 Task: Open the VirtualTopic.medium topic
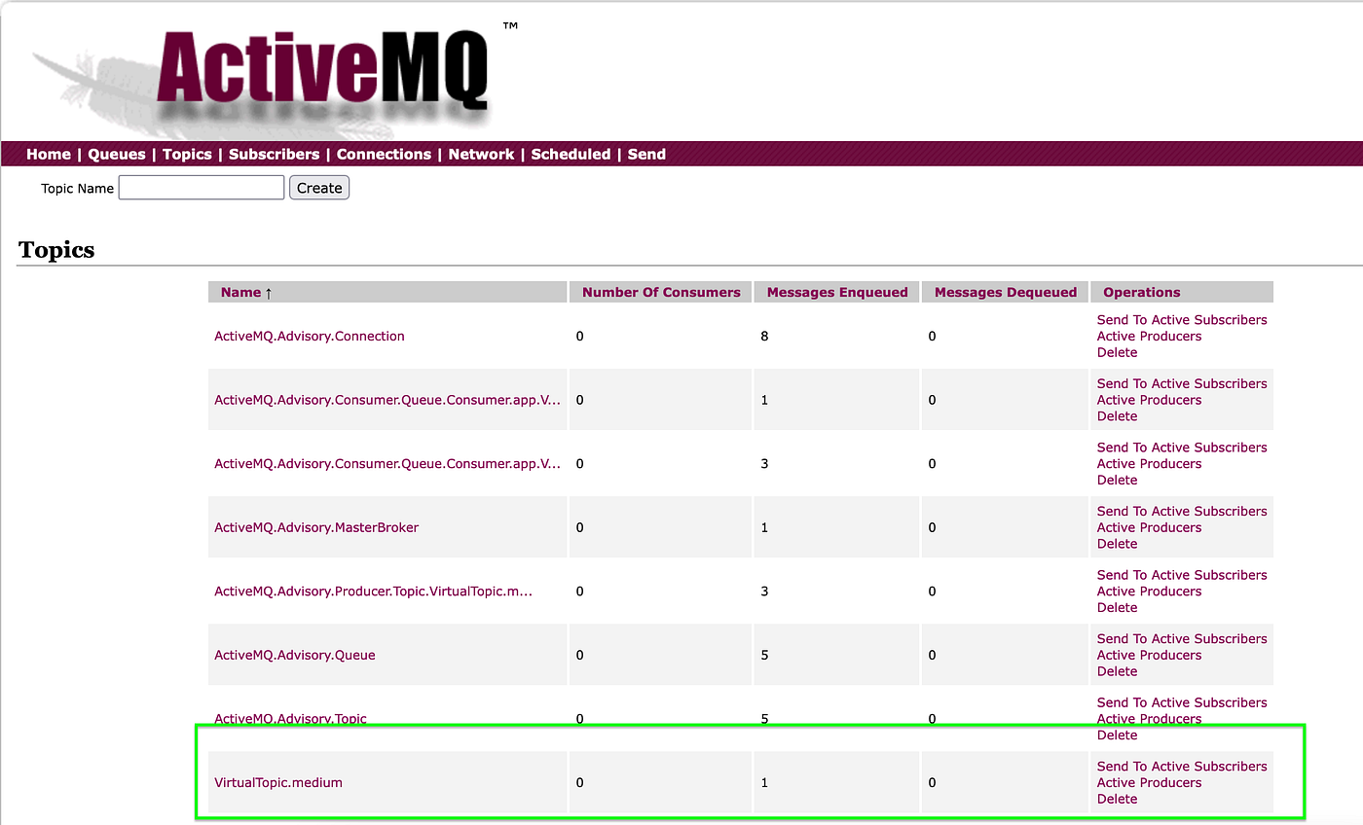[x=278, y=782]
